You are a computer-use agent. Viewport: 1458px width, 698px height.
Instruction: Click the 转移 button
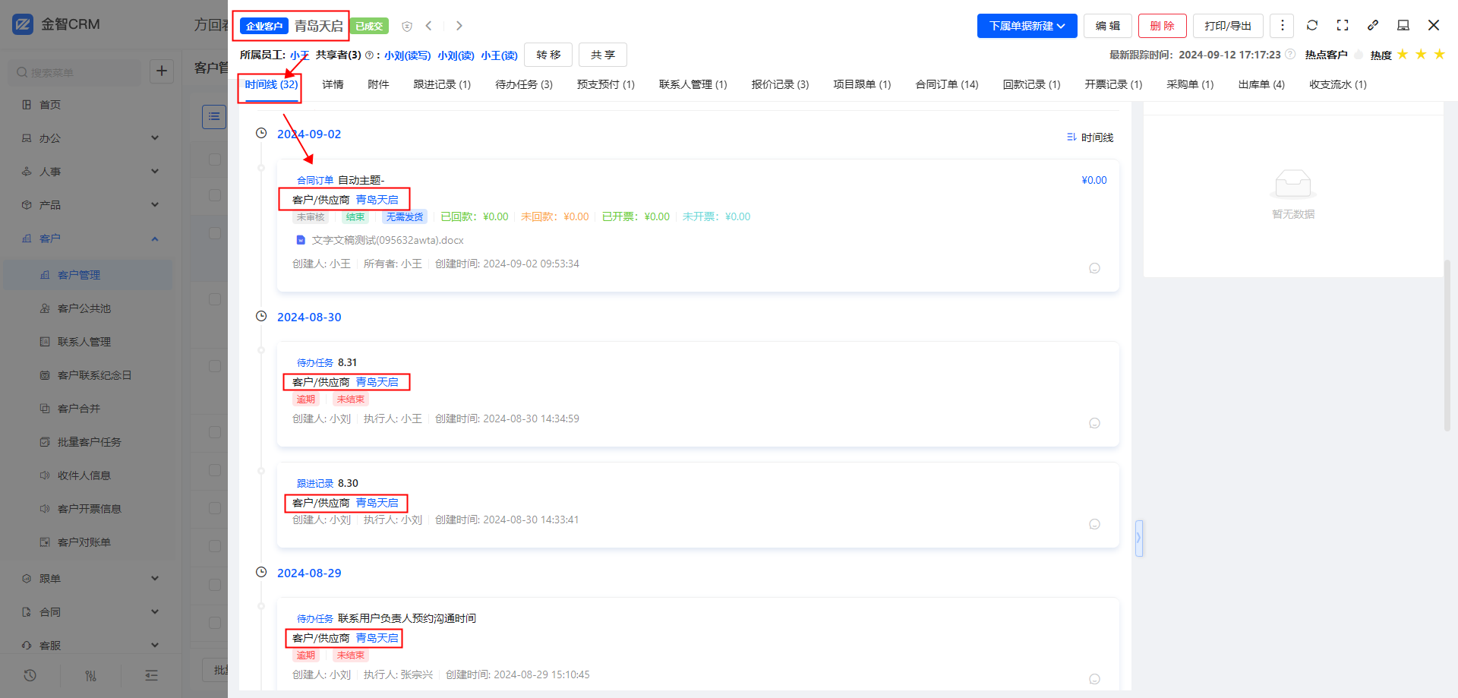(548, 55)
